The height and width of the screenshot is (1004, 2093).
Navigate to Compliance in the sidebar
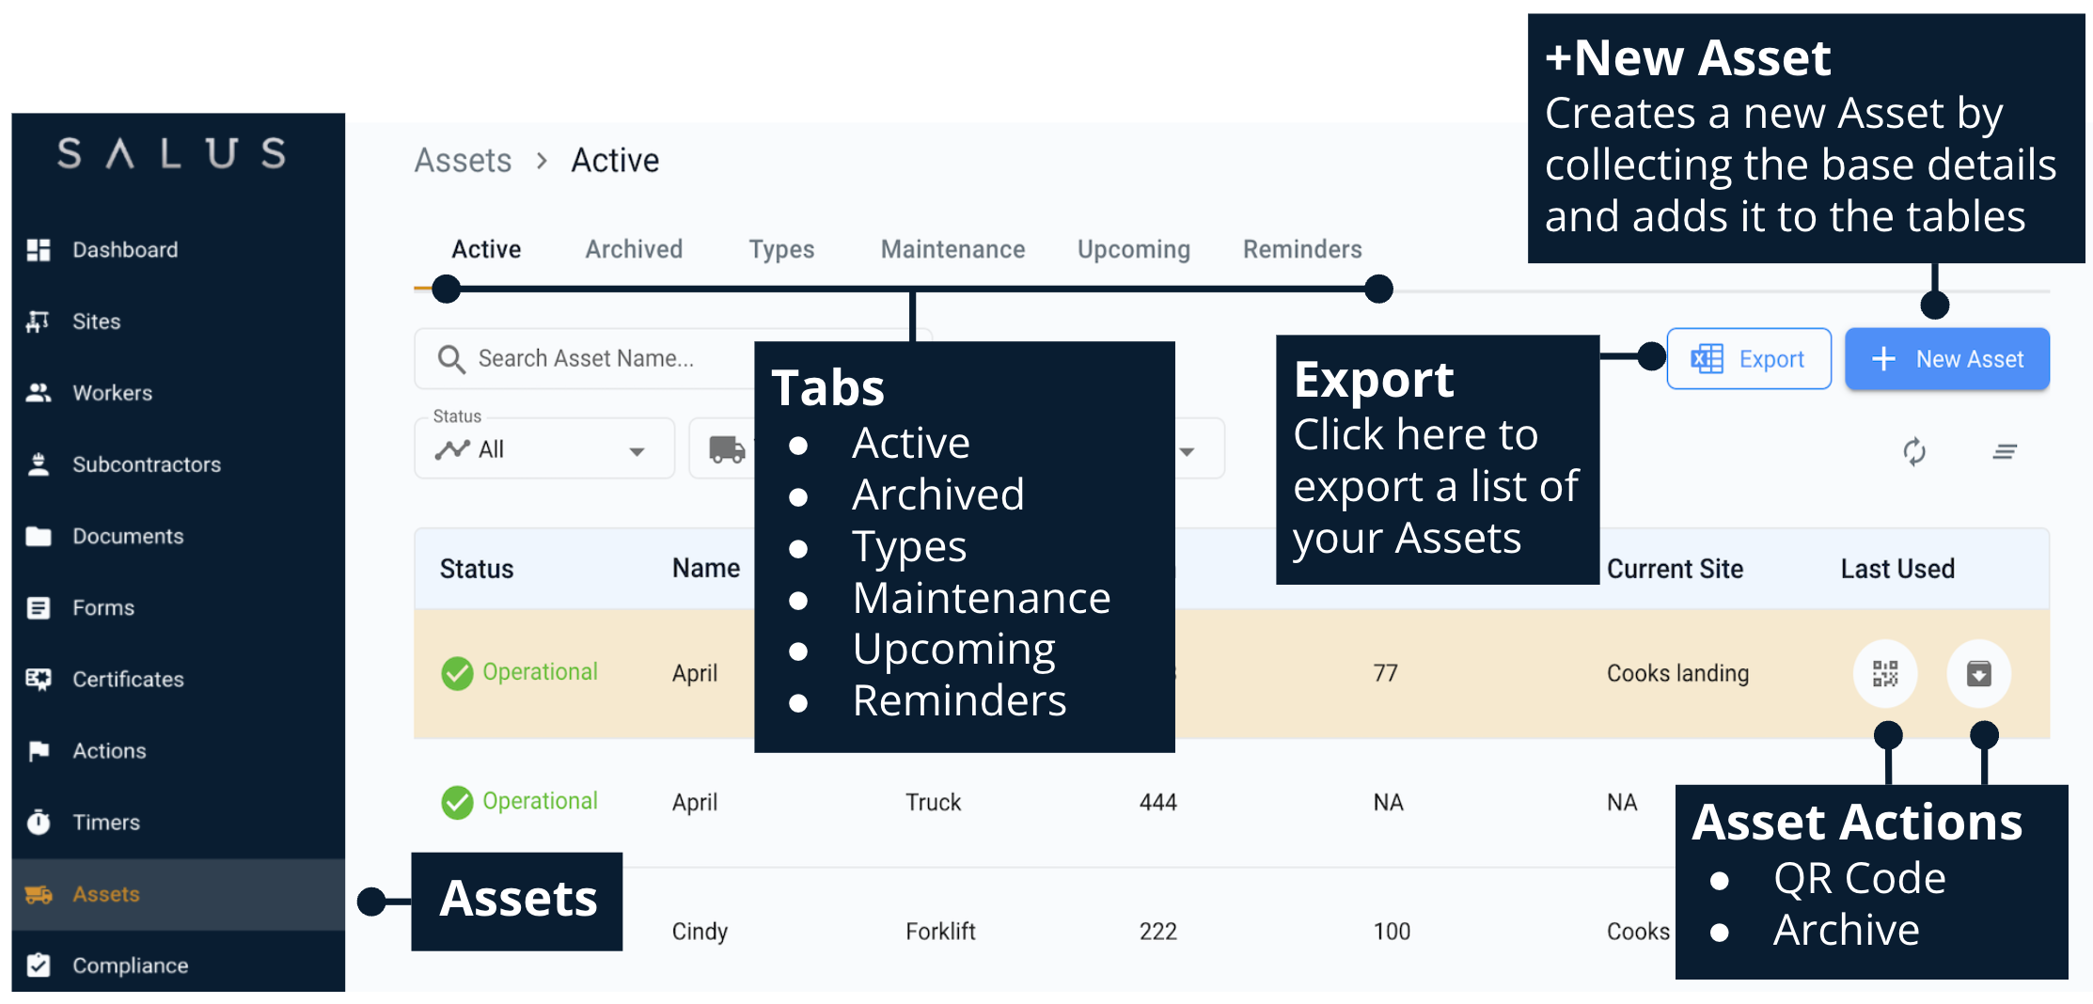tap(130, 965)
